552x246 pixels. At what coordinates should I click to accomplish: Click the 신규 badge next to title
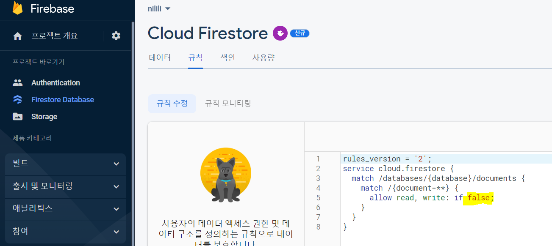coord(300,33)
